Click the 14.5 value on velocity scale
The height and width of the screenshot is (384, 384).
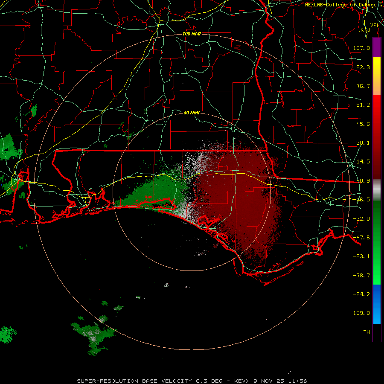pyautogui.click(x=363, y=162)
